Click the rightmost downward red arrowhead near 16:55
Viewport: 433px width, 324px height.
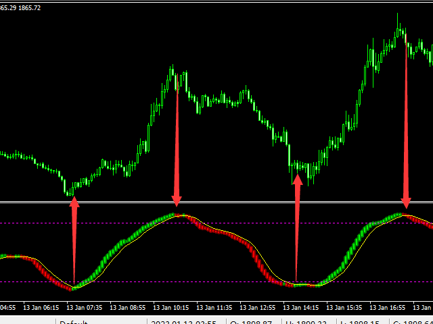tap(406, 203)
